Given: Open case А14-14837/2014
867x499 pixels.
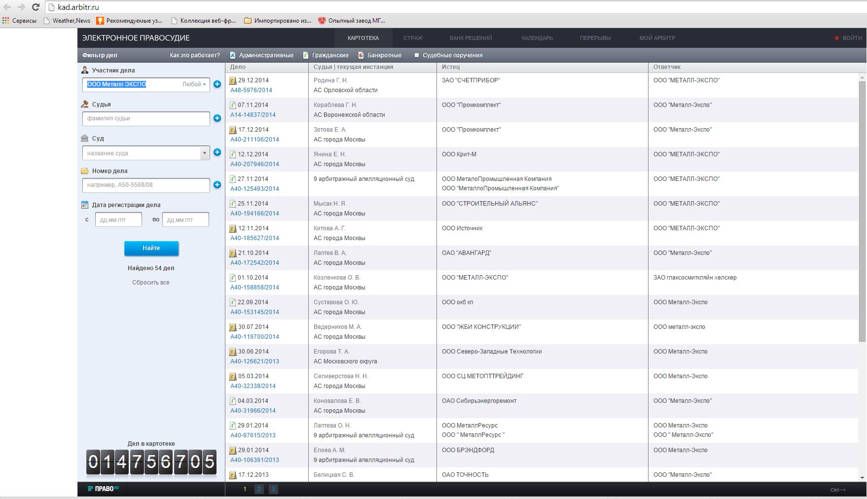Looking at the screenshot, I should 253,115.
